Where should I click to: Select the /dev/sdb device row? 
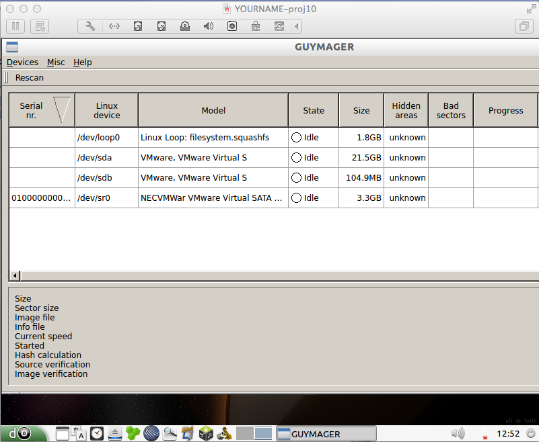274,178
